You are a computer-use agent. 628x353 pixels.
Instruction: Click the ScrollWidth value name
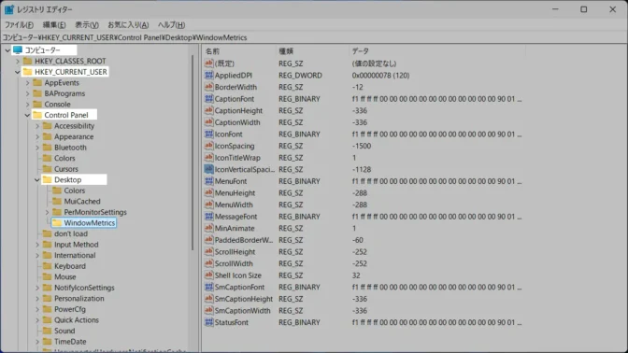[234, 263]
